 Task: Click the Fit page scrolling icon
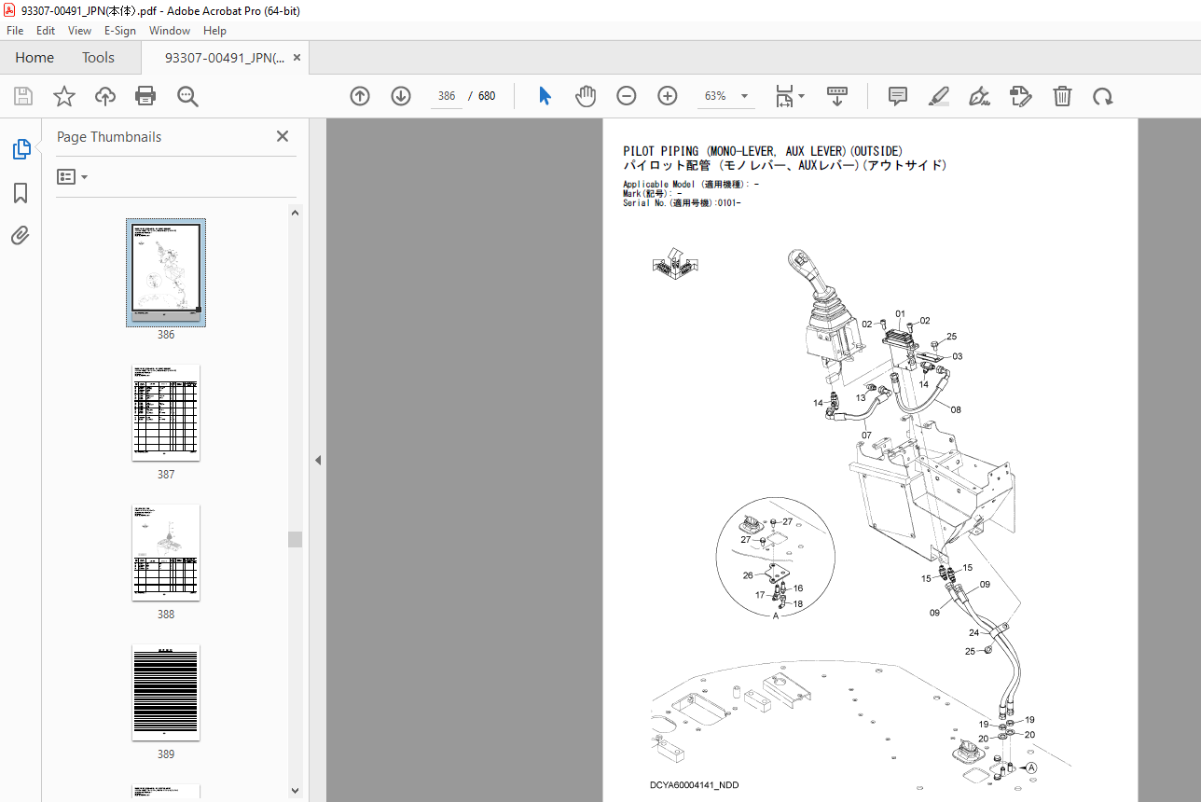click(784, 96)
